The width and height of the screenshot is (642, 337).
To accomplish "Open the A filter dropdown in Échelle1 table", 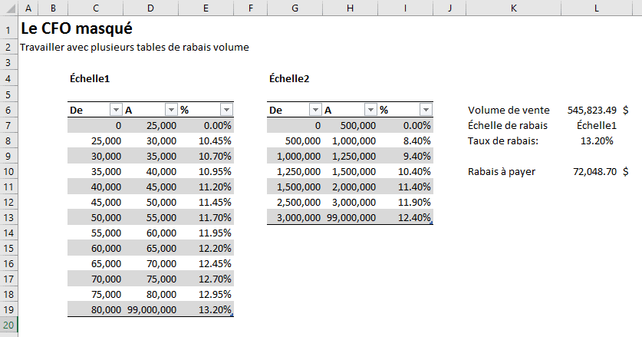I will pyautogui.click(x=170, y=110).
